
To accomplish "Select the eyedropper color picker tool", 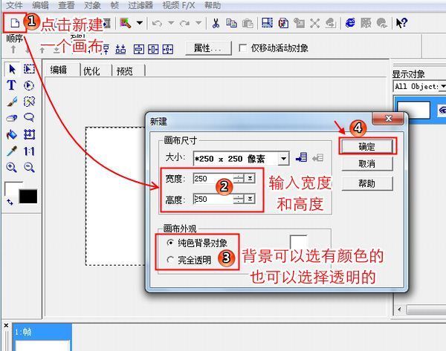I will [x=12, y=151].
